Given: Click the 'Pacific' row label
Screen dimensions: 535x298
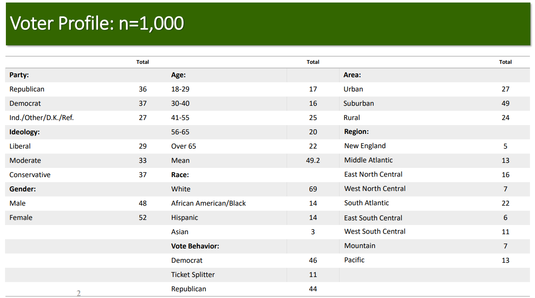Looking at the screenshot, I should coord(354,260).
